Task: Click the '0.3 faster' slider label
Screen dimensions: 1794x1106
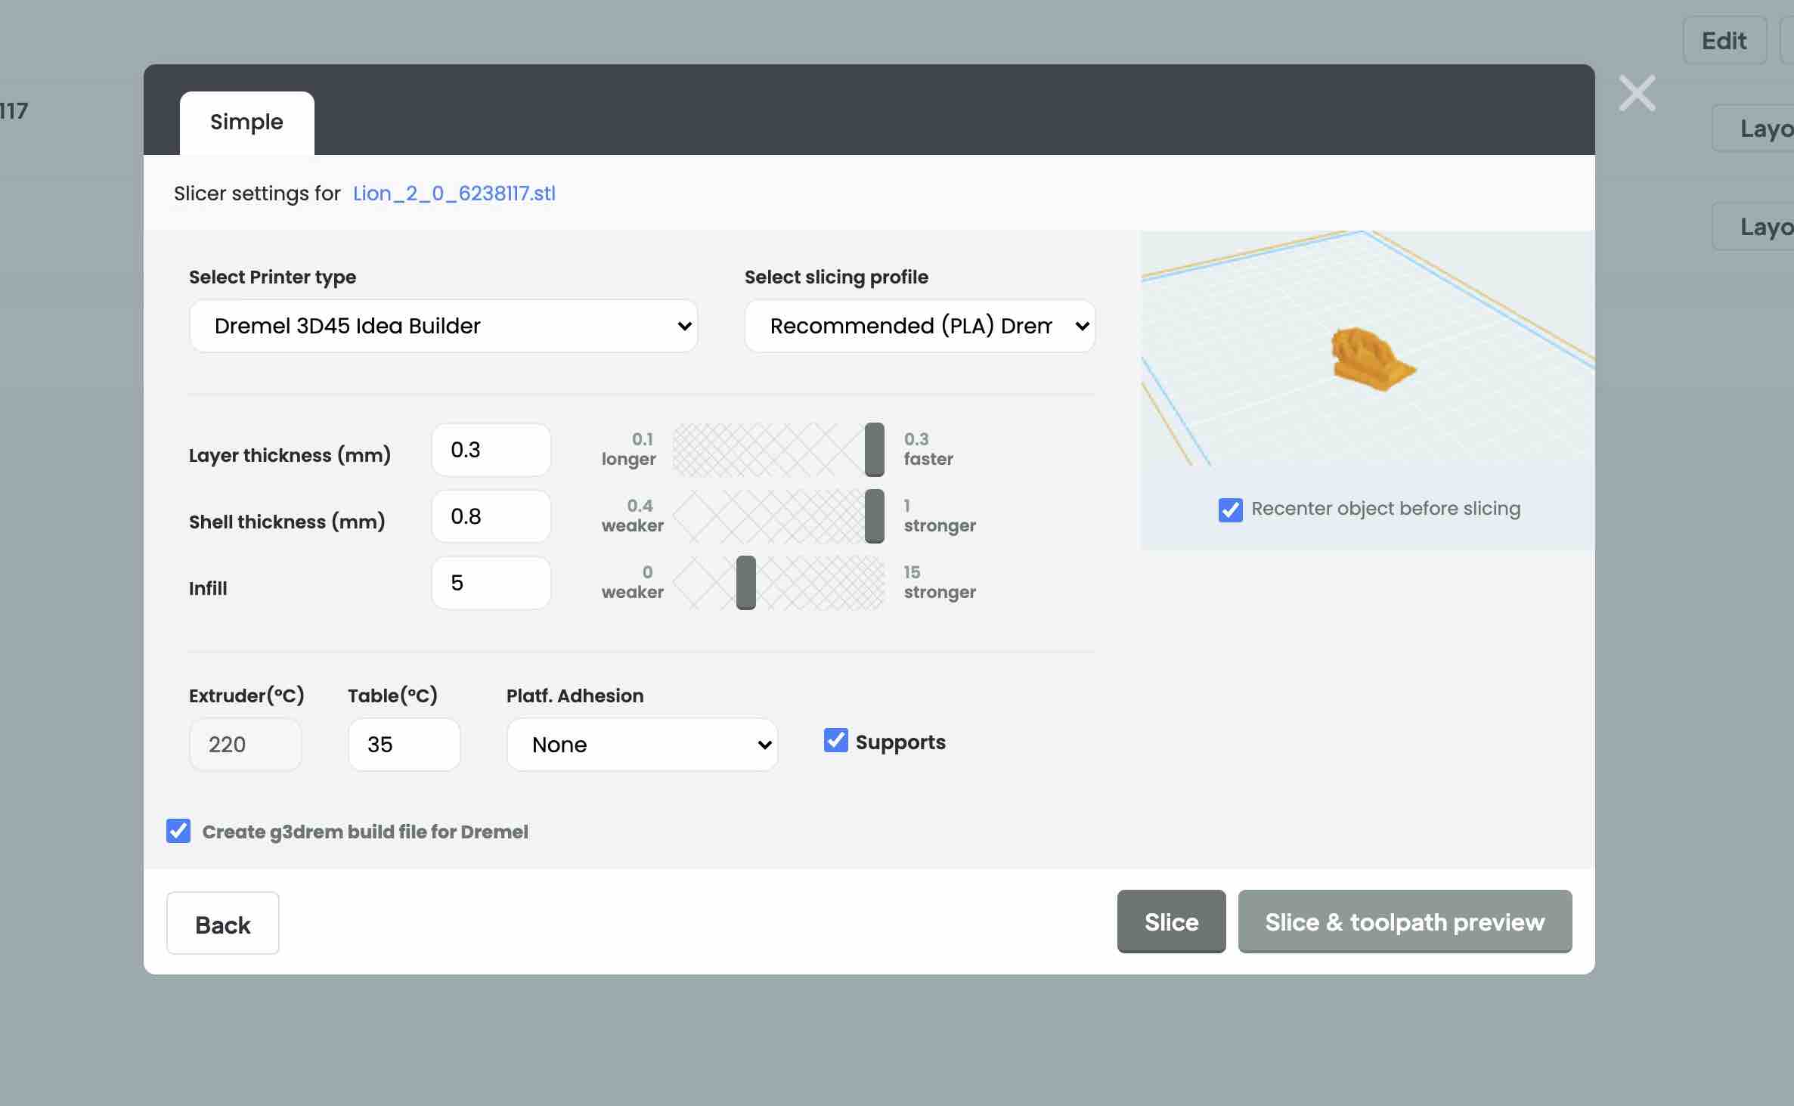Action: click(928, 449)
